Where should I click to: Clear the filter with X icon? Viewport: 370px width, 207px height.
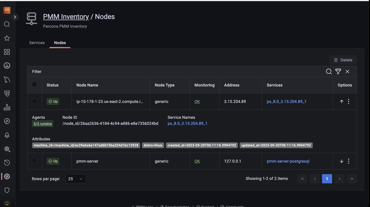point(347,71)
